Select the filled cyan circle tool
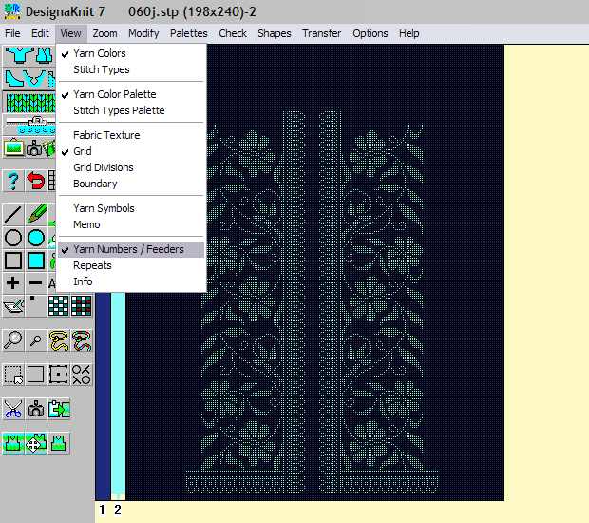The image size is (589, 523). coord(36,238)
